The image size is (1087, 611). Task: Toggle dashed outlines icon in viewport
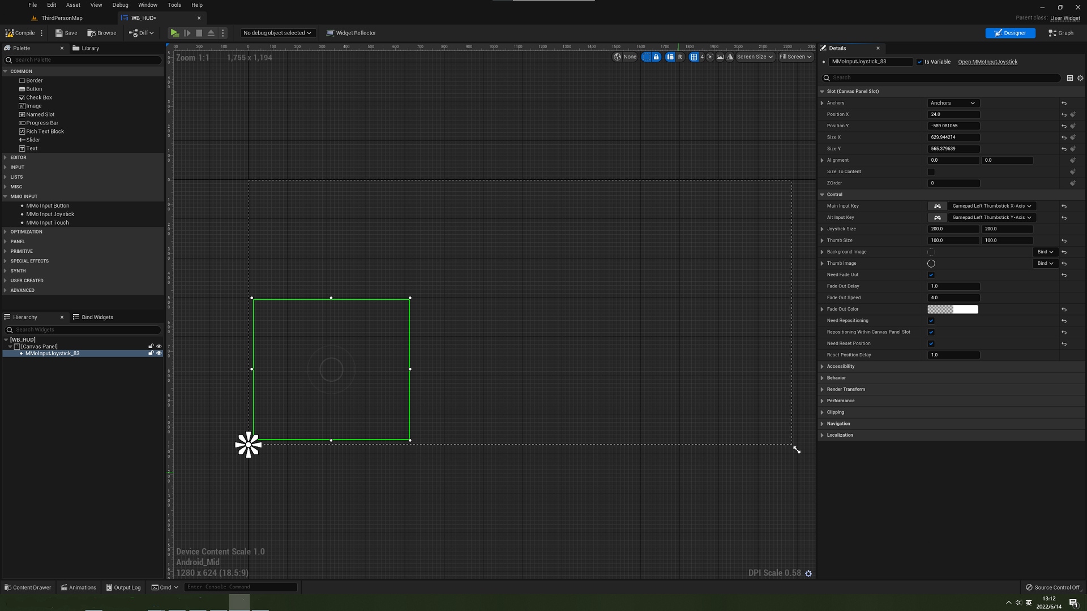pyautogui.click(x=647, y=57)
